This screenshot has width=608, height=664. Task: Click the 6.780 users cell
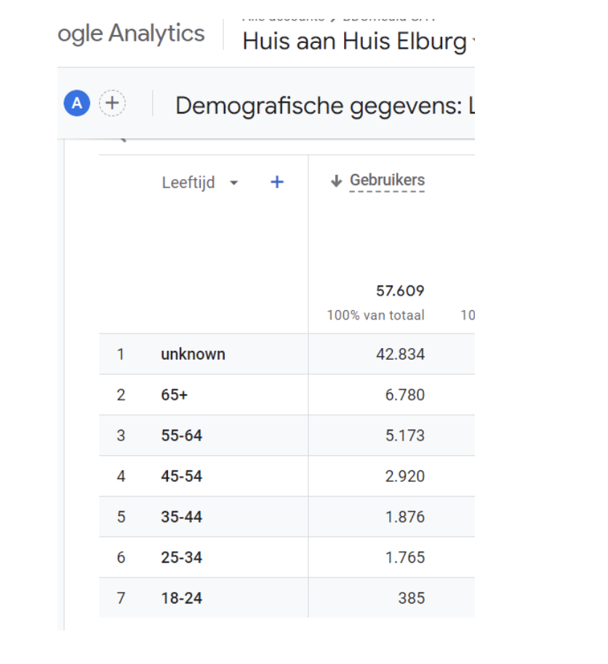405,395
